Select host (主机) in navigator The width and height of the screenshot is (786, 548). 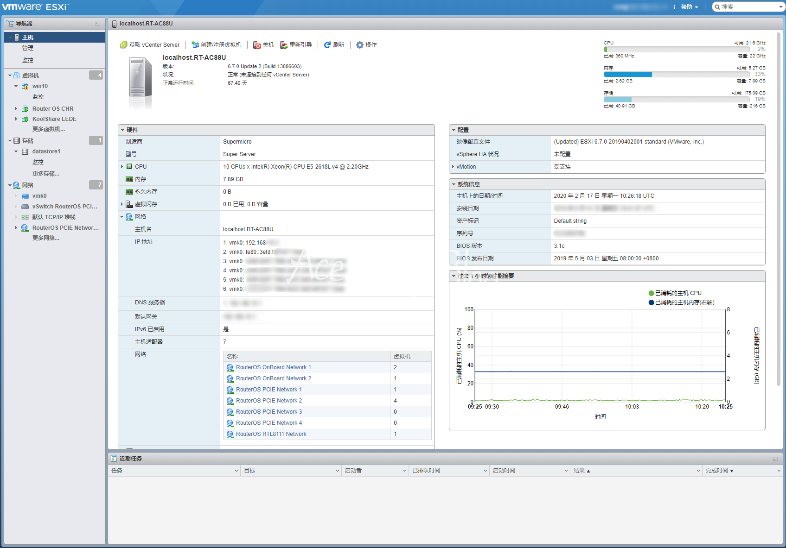pyautogui.click(x=55, y=38)
